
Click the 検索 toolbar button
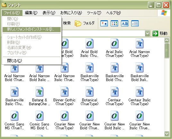coord(67,23)
